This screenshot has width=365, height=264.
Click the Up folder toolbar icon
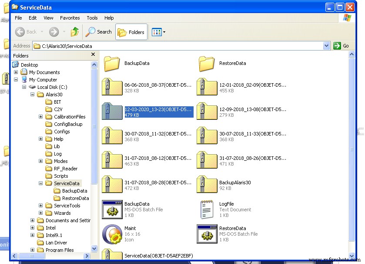[75, 32]
